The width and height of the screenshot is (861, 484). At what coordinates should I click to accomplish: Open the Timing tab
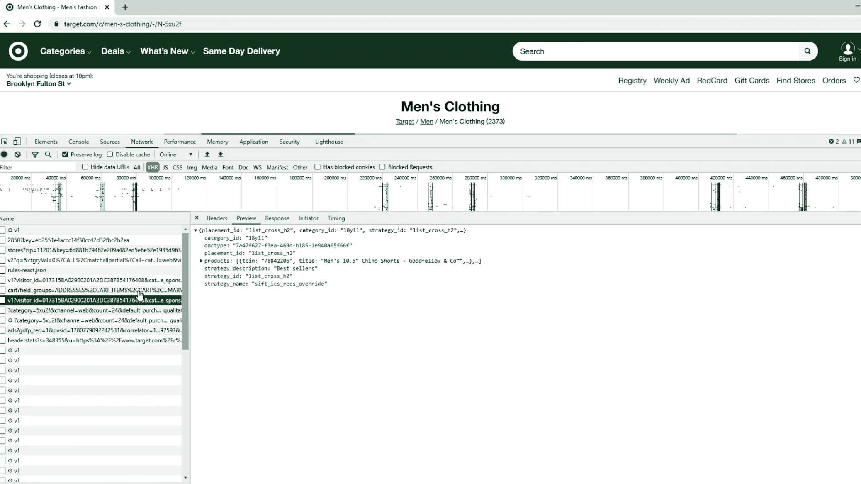click(336, 218)
